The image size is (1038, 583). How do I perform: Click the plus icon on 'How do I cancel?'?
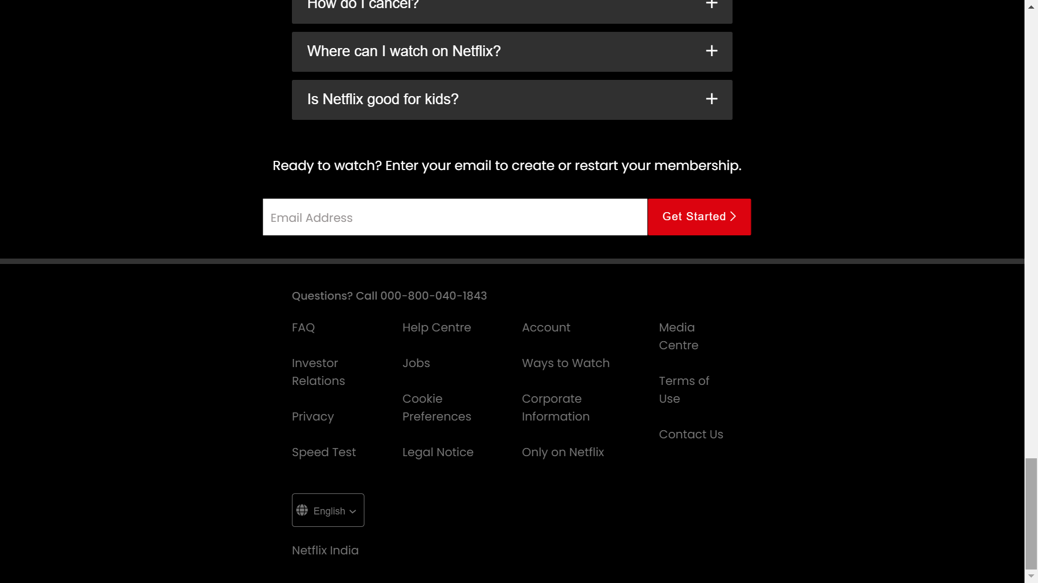[x=711, y=4]
